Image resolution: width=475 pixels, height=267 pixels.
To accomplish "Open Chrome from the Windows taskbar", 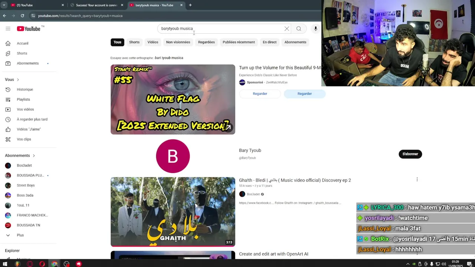I will point(54,264).
